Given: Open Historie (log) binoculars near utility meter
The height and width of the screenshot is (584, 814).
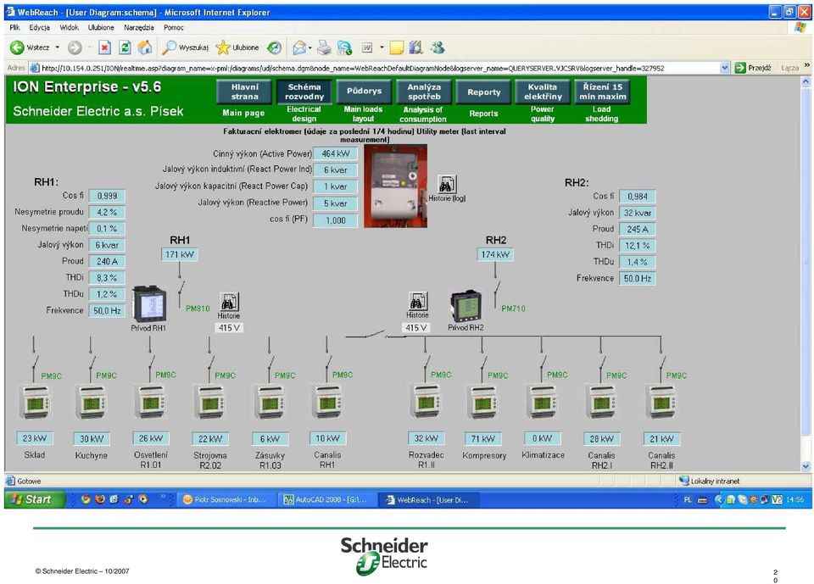Looking at the screenshot, I should [x=447, y=184].
